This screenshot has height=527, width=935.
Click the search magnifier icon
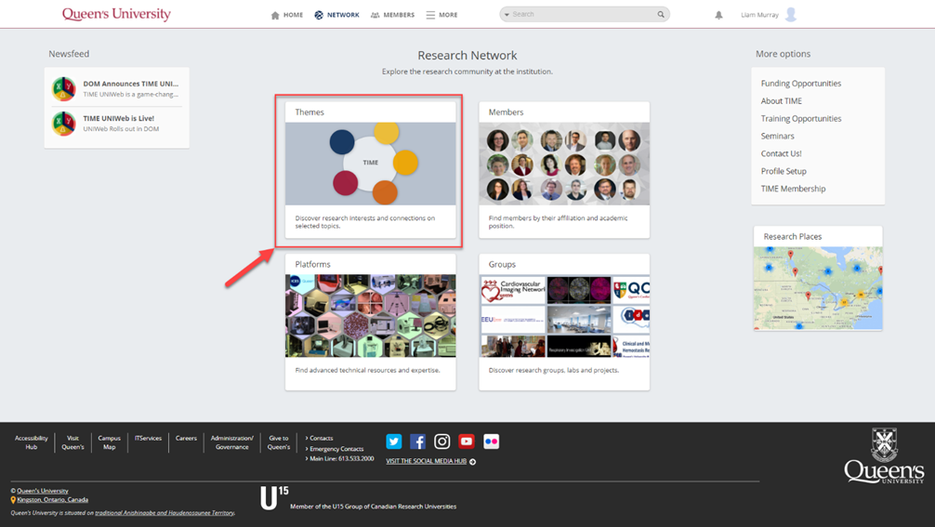click(x=661, y=15)
